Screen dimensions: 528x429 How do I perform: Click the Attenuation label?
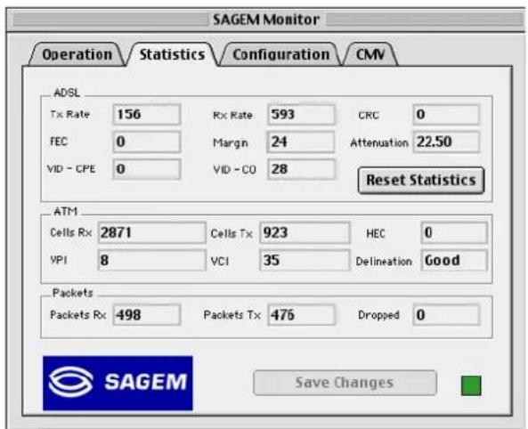coord(379,143)
